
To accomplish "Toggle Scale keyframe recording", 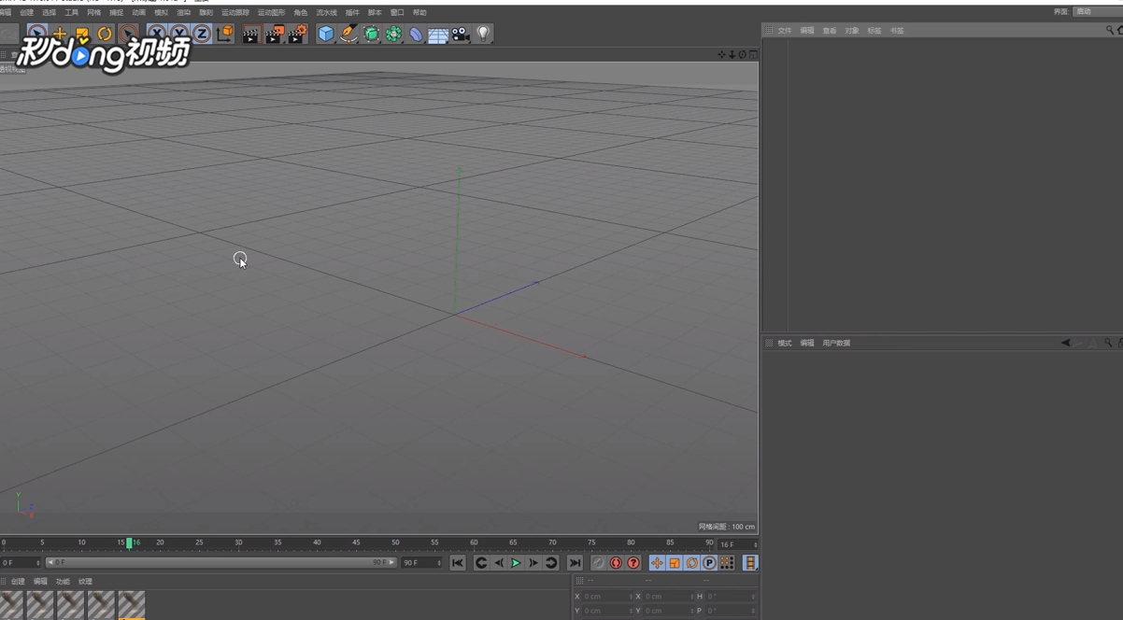I will pyautogui.click(x=675, y=563).
